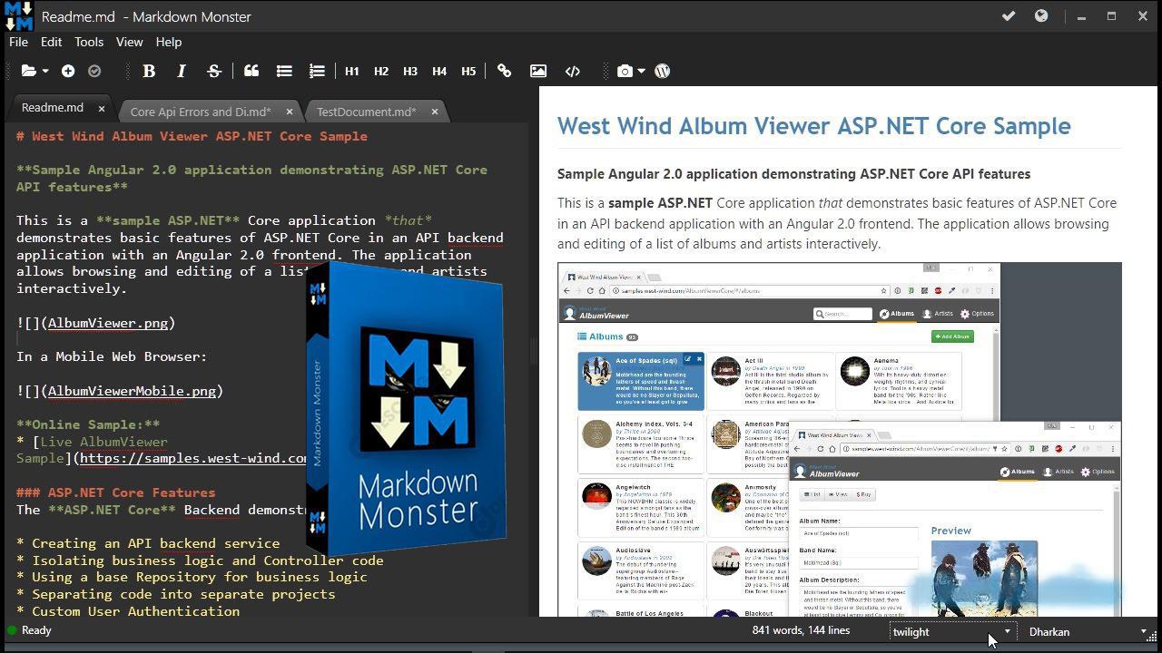Image resolution: width=1162 pixels, height=653 pixels.
Task: Apply strikethrough formatting
Action: click(213, 71)
